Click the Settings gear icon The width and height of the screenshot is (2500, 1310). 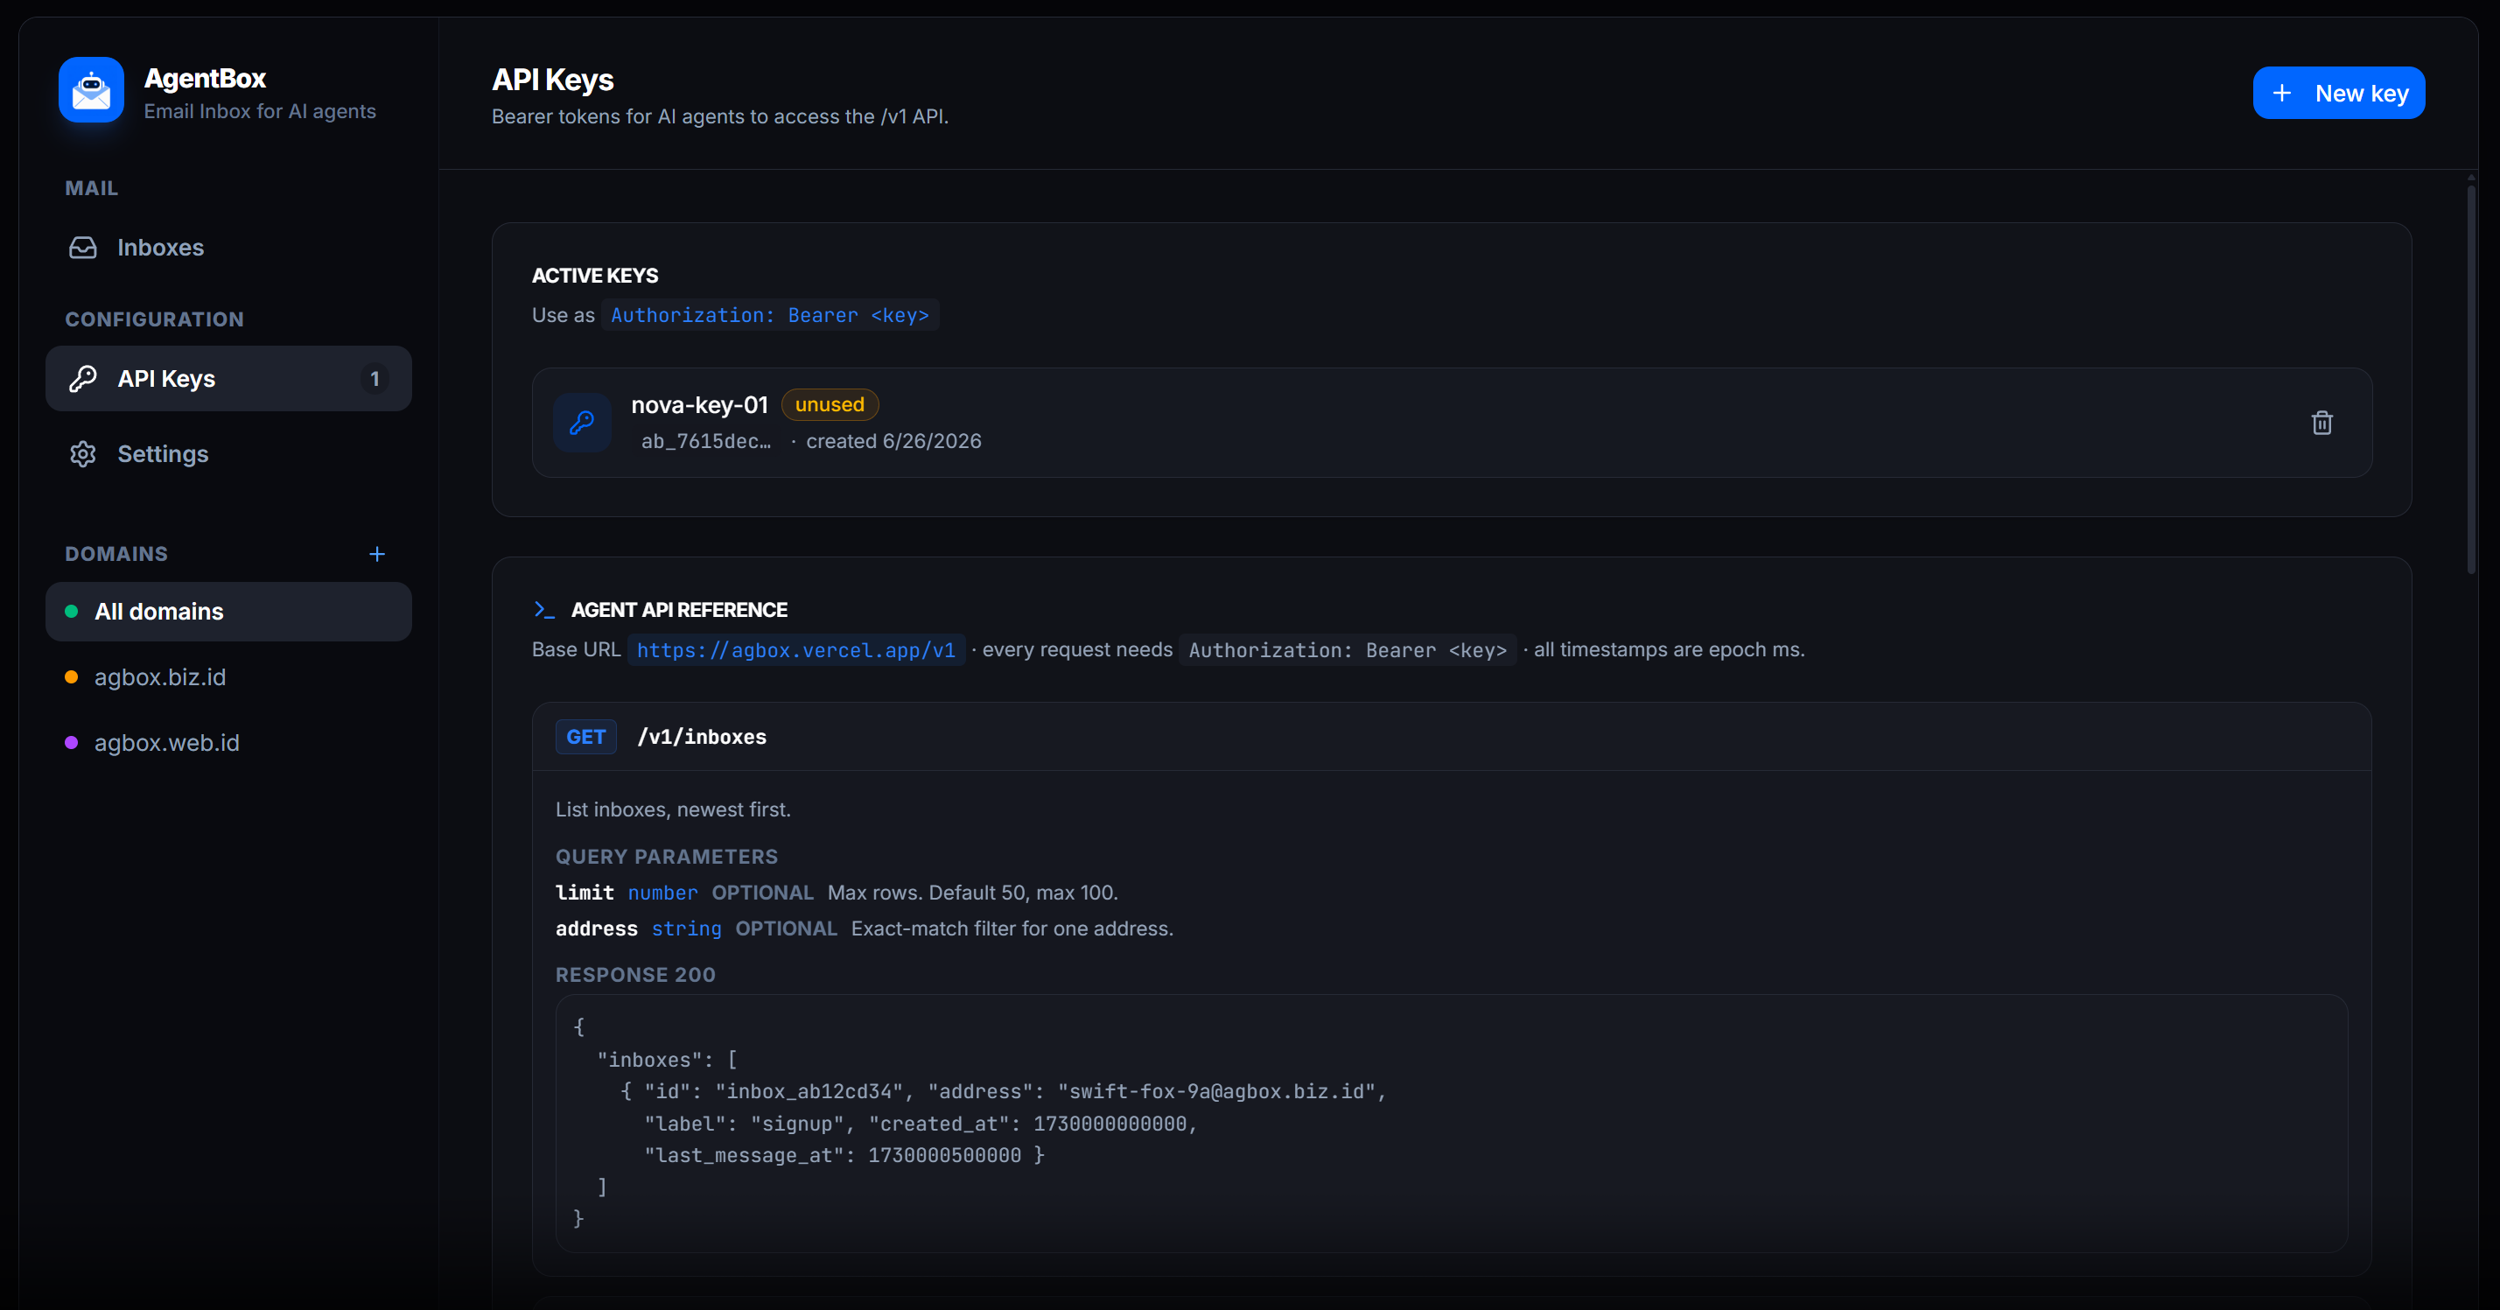tap(83, 454)
